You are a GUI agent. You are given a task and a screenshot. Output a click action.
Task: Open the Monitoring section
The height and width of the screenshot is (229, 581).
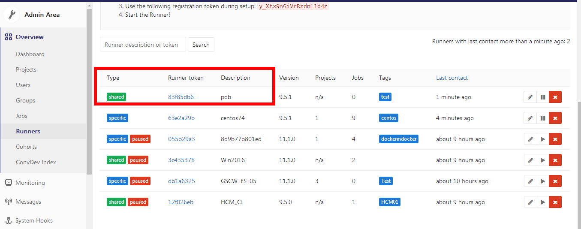click(30, 183)
